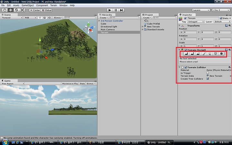Screen dimensions: 232x145
Task: Open Terrain Script gear menu
Action: point(230,50)
